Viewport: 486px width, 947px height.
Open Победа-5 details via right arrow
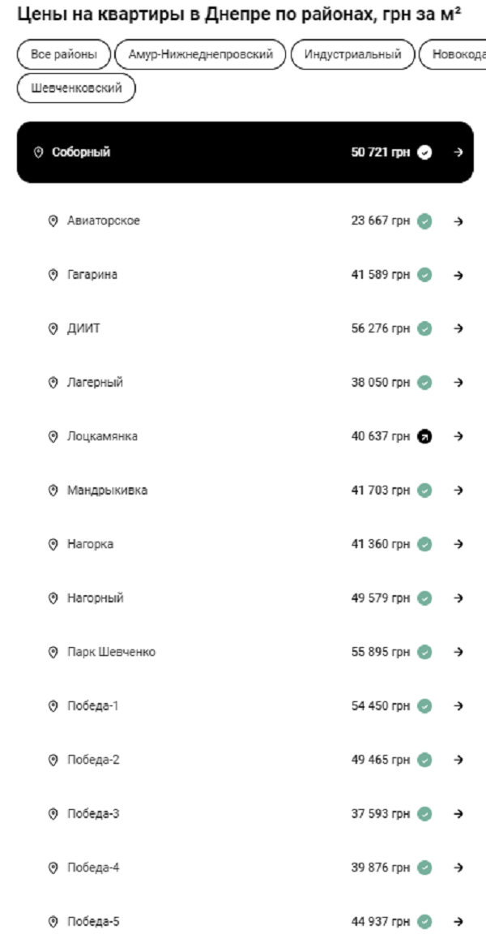pyautogui.click(x=458, y=922)
